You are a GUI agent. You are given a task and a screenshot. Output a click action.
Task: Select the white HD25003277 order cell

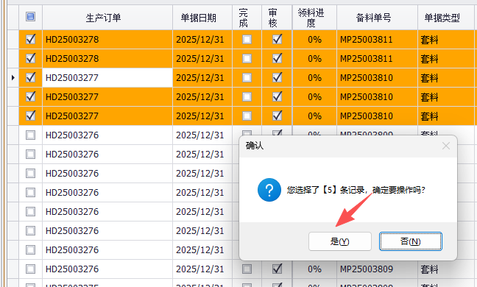(107, 78)
